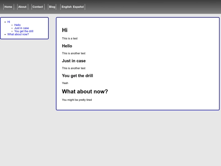Click the 'You get the drill' article heading

pos(77,76)
